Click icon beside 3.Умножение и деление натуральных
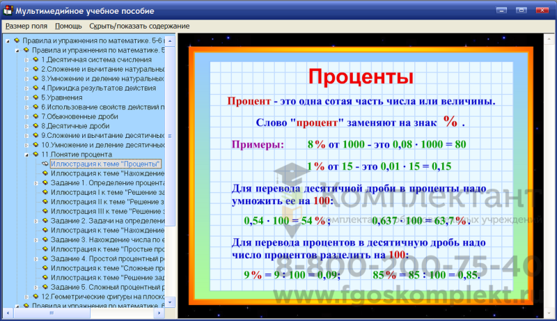Image resolution: width=557 pixels, height=321 pixels. pos(36,79)
